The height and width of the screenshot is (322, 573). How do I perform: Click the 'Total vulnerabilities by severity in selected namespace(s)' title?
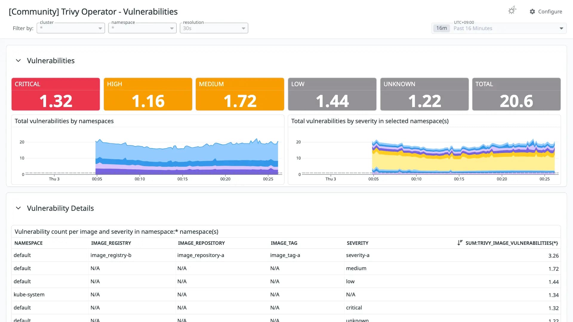[x=370, y=121]
